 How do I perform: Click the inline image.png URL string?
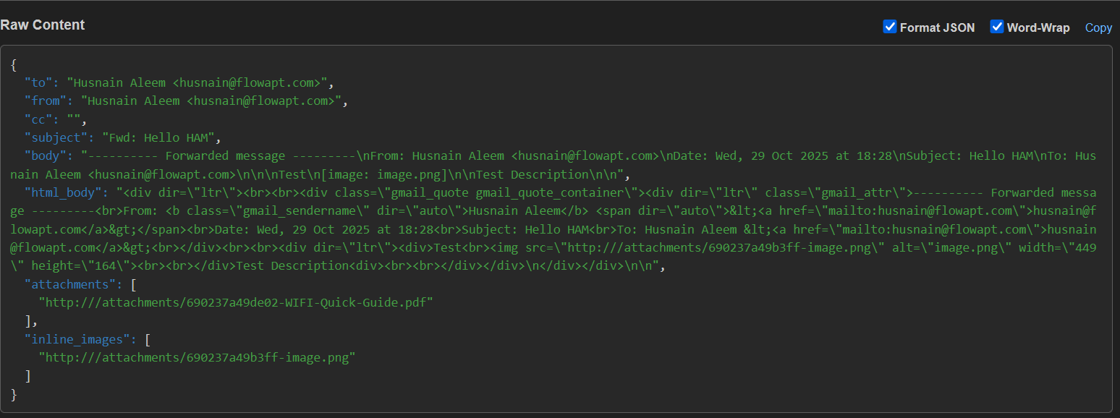click(x=197, y=357)
